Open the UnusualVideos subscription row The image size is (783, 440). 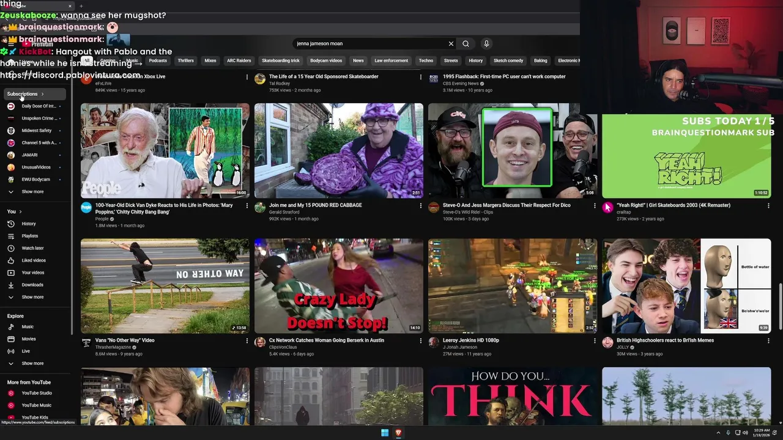click(x=35, y=167)
